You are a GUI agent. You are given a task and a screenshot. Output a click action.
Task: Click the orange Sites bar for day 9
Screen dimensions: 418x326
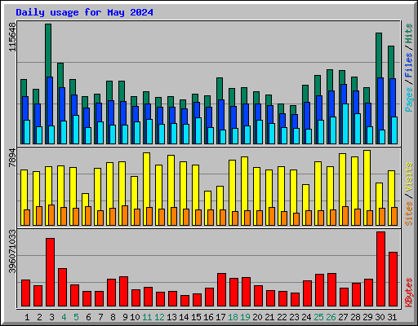pyautogui.click(x=125, y=215)
